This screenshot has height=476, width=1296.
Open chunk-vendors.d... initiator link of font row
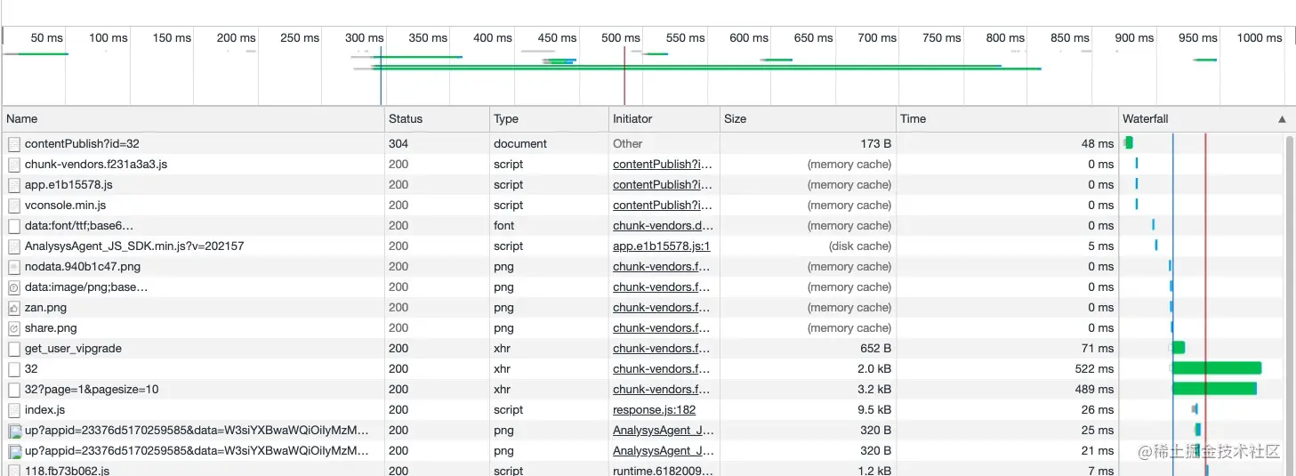coord(663,225)
